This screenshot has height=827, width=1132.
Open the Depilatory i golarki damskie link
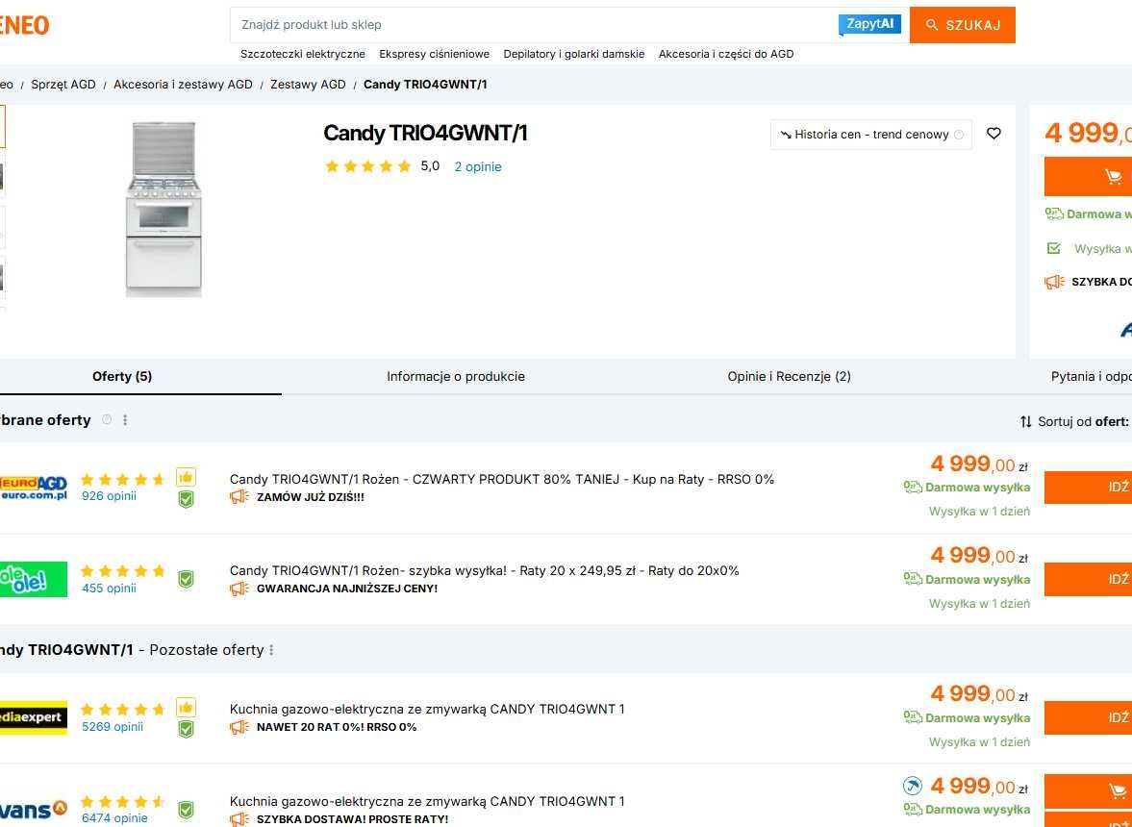tap(574, 54)
